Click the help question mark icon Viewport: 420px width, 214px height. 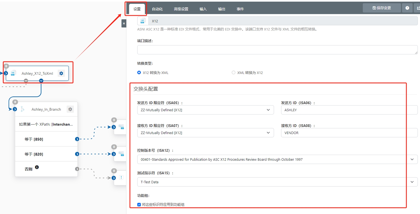pos(407,8)
